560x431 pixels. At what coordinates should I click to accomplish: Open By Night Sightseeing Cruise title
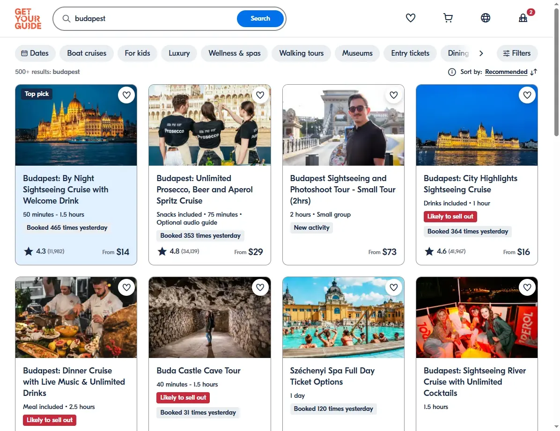66,189
